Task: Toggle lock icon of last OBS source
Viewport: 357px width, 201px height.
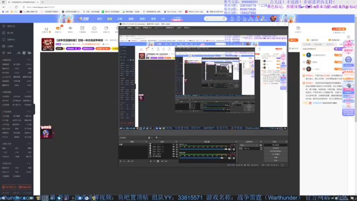Action: click(x=177, y=156)
